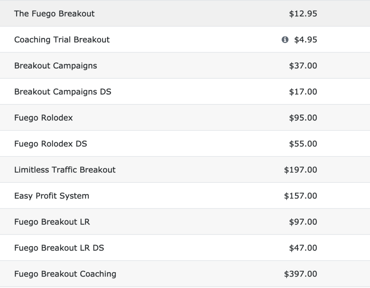Open Coaching Trial Breakout product
Image resolution: width=370 pixels, height=288 pixels.
tap(62, 40)
